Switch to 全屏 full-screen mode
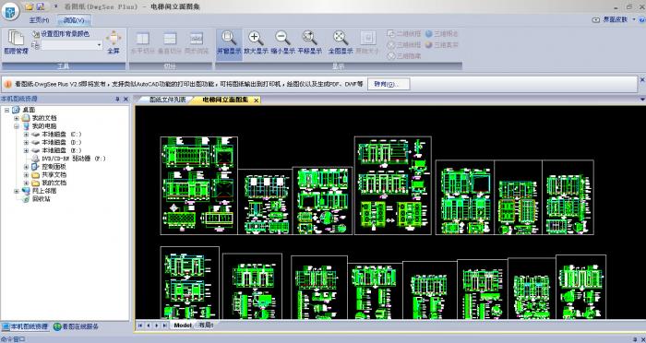This screenshot has width=646, height=343. point(114,42)
